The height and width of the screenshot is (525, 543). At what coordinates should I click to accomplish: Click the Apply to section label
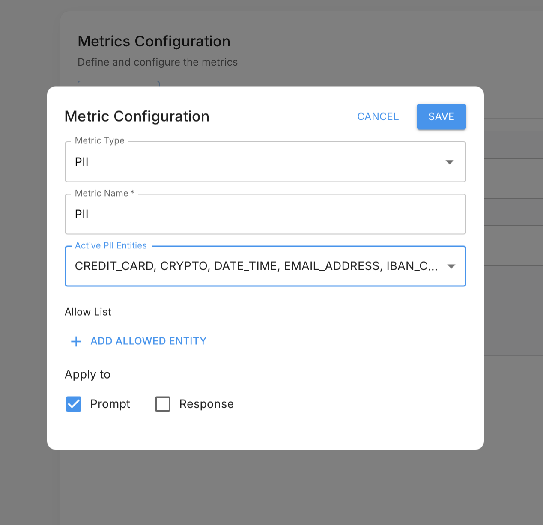click(87, 374)
